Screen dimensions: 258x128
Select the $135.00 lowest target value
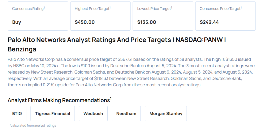147,22
